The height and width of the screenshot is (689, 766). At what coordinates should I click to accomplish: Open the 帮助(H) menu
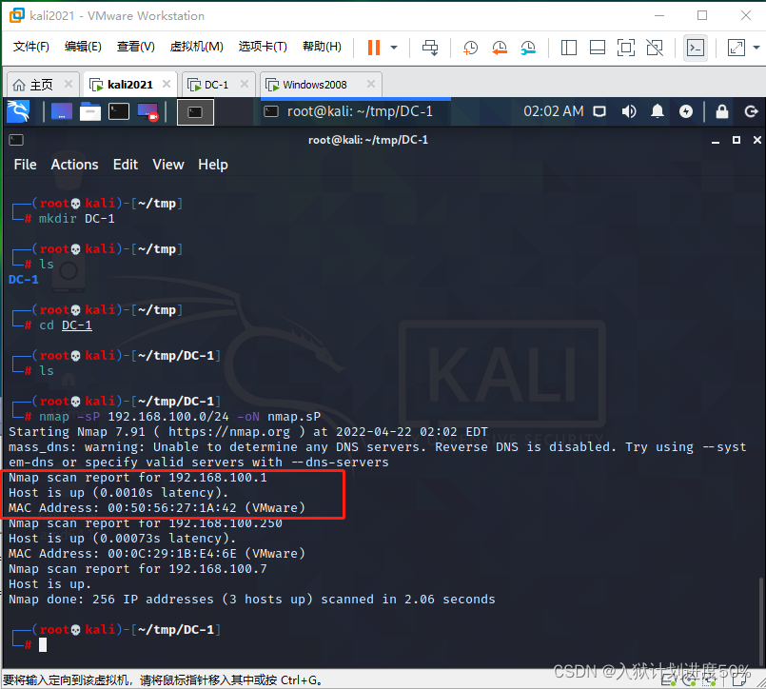322,47
